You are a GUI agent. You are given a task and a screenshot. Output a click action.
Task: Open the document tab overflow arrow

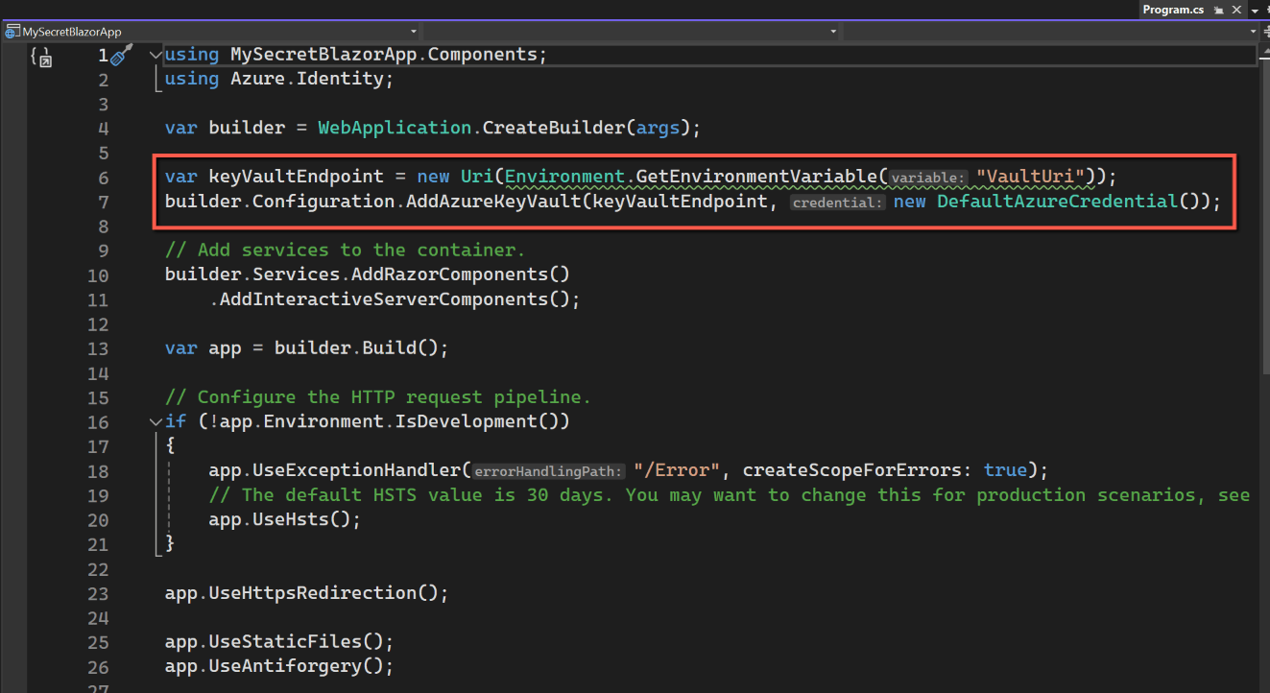pos(1255,10)
